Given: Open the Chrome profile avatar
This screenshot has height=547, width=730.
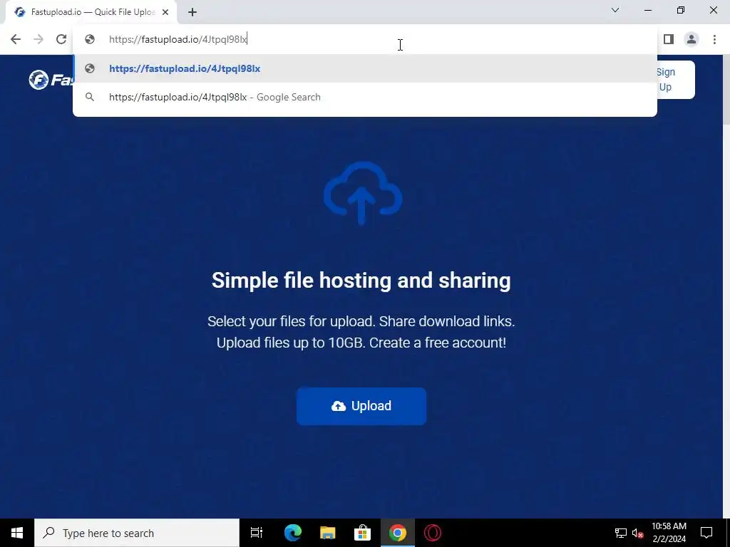Looking at the screenshot, I should click(x=692, y=39).
